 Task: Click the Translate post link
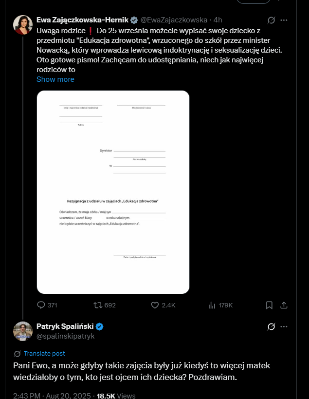pos(44,354)
